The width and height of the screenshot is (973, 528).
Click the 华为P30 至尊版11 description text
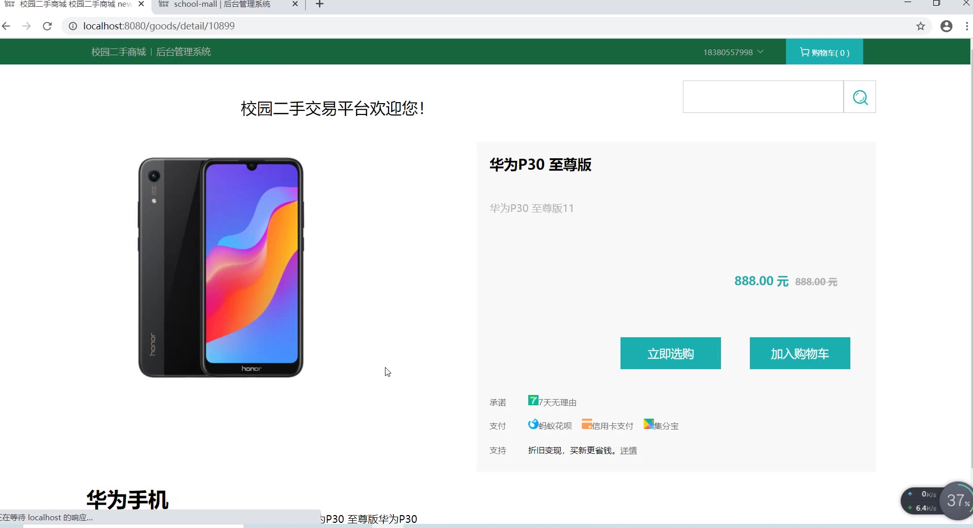[531, 208]
